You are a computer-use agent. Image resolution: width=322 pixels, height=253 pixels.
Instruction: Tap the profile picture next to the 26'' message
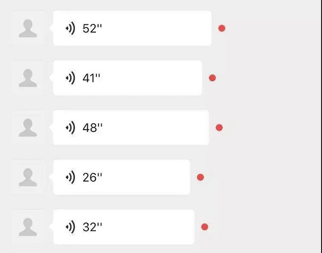28,177
